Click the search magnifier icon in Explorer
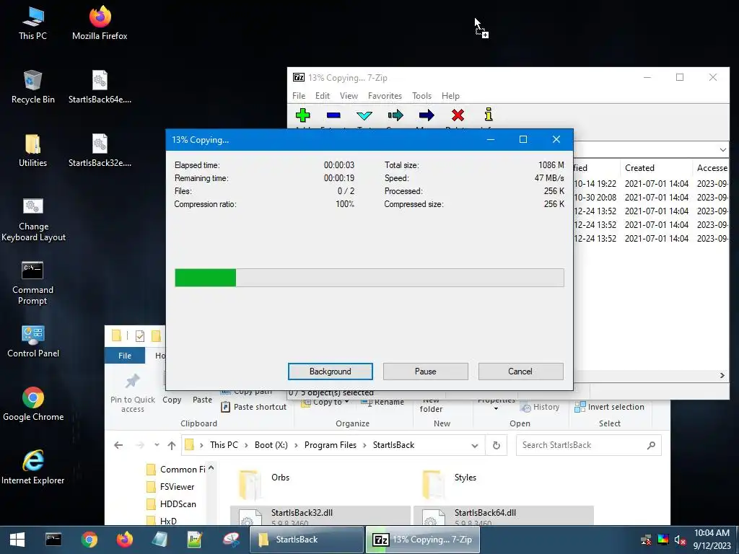This screenshot has height=554, width=739. point(651,445)
